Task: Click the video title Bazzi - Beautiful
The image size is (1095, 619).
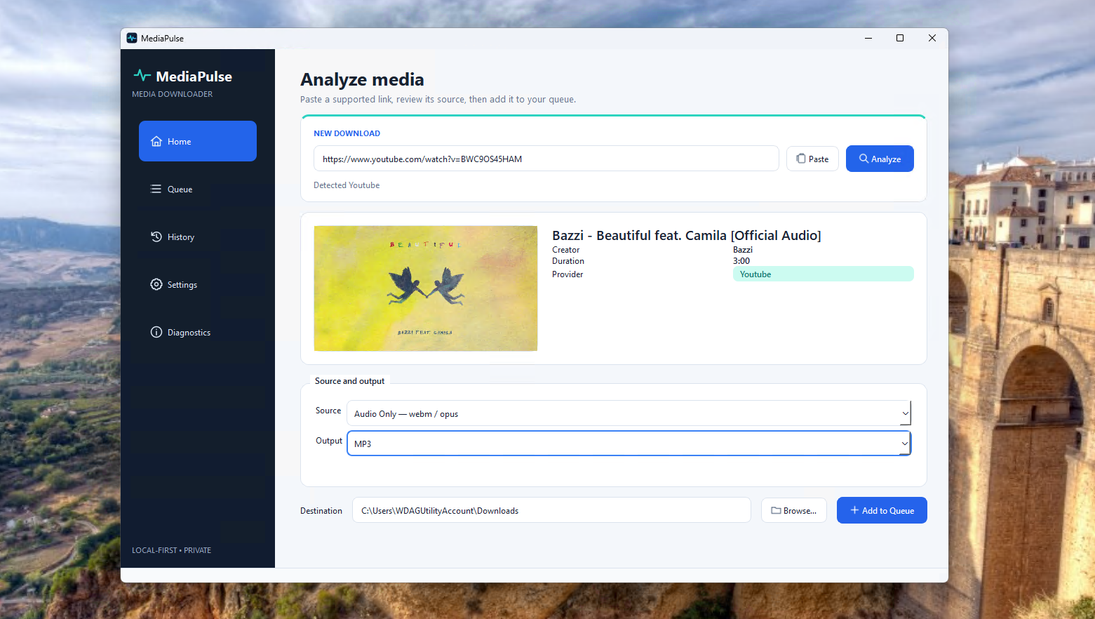Action: pos(686,235)
